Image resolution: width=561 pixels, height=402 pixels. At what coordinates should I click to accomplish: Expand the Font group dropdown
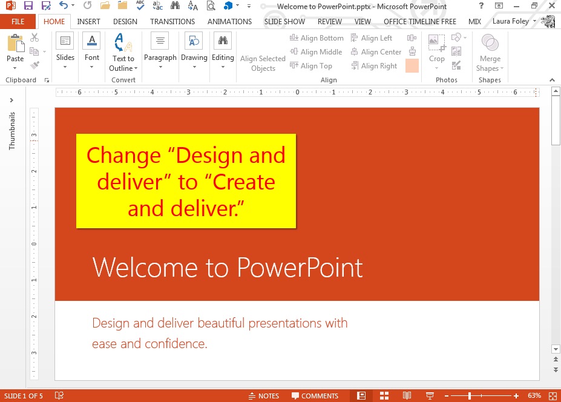pyautogui.click(x=91, y=67)
